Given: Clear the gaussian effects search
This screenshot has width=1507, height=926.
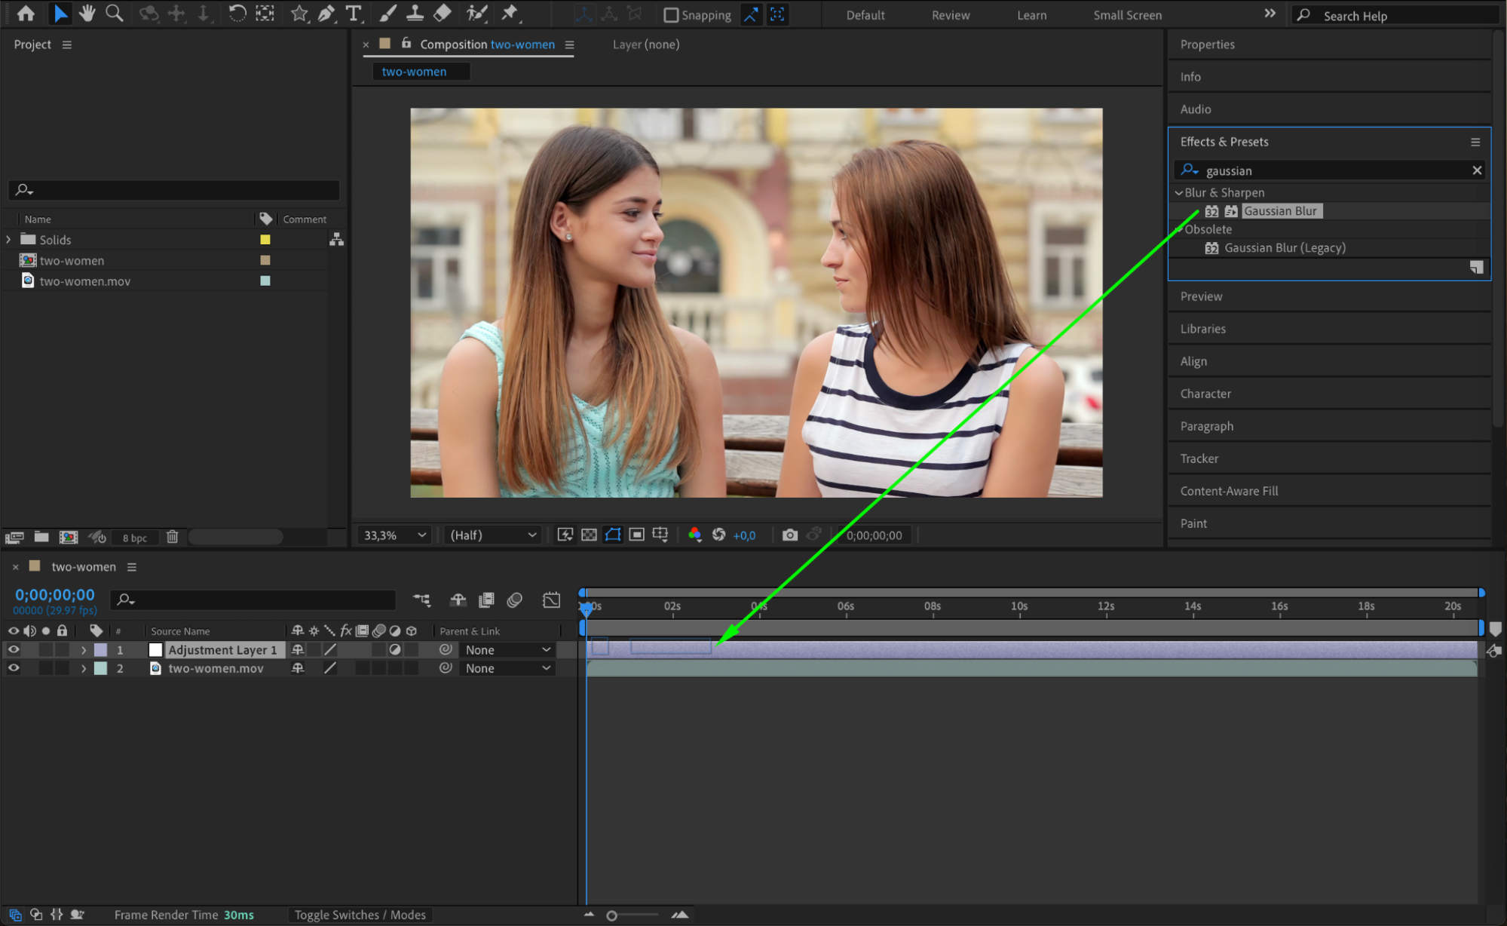Looking at the screenshot, I should (x=1477, y=170).
